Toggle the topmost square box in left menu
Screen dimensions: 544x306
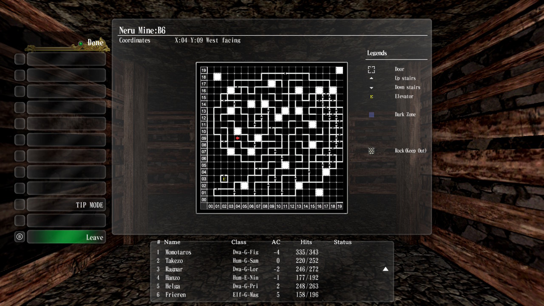coord(20,59)
